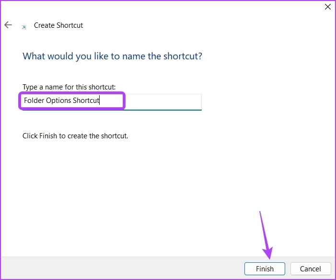Close the Create Shortcut dialog
336x280 pixels.
[328, 7]
